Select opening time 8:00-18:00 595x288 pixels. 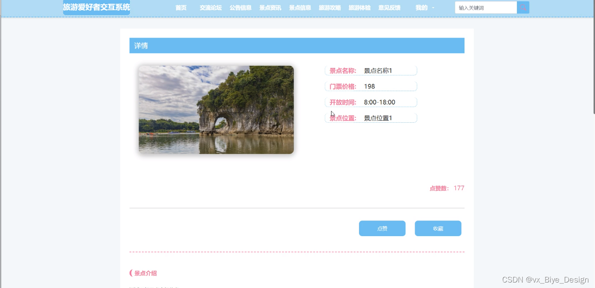coord(380,102)
